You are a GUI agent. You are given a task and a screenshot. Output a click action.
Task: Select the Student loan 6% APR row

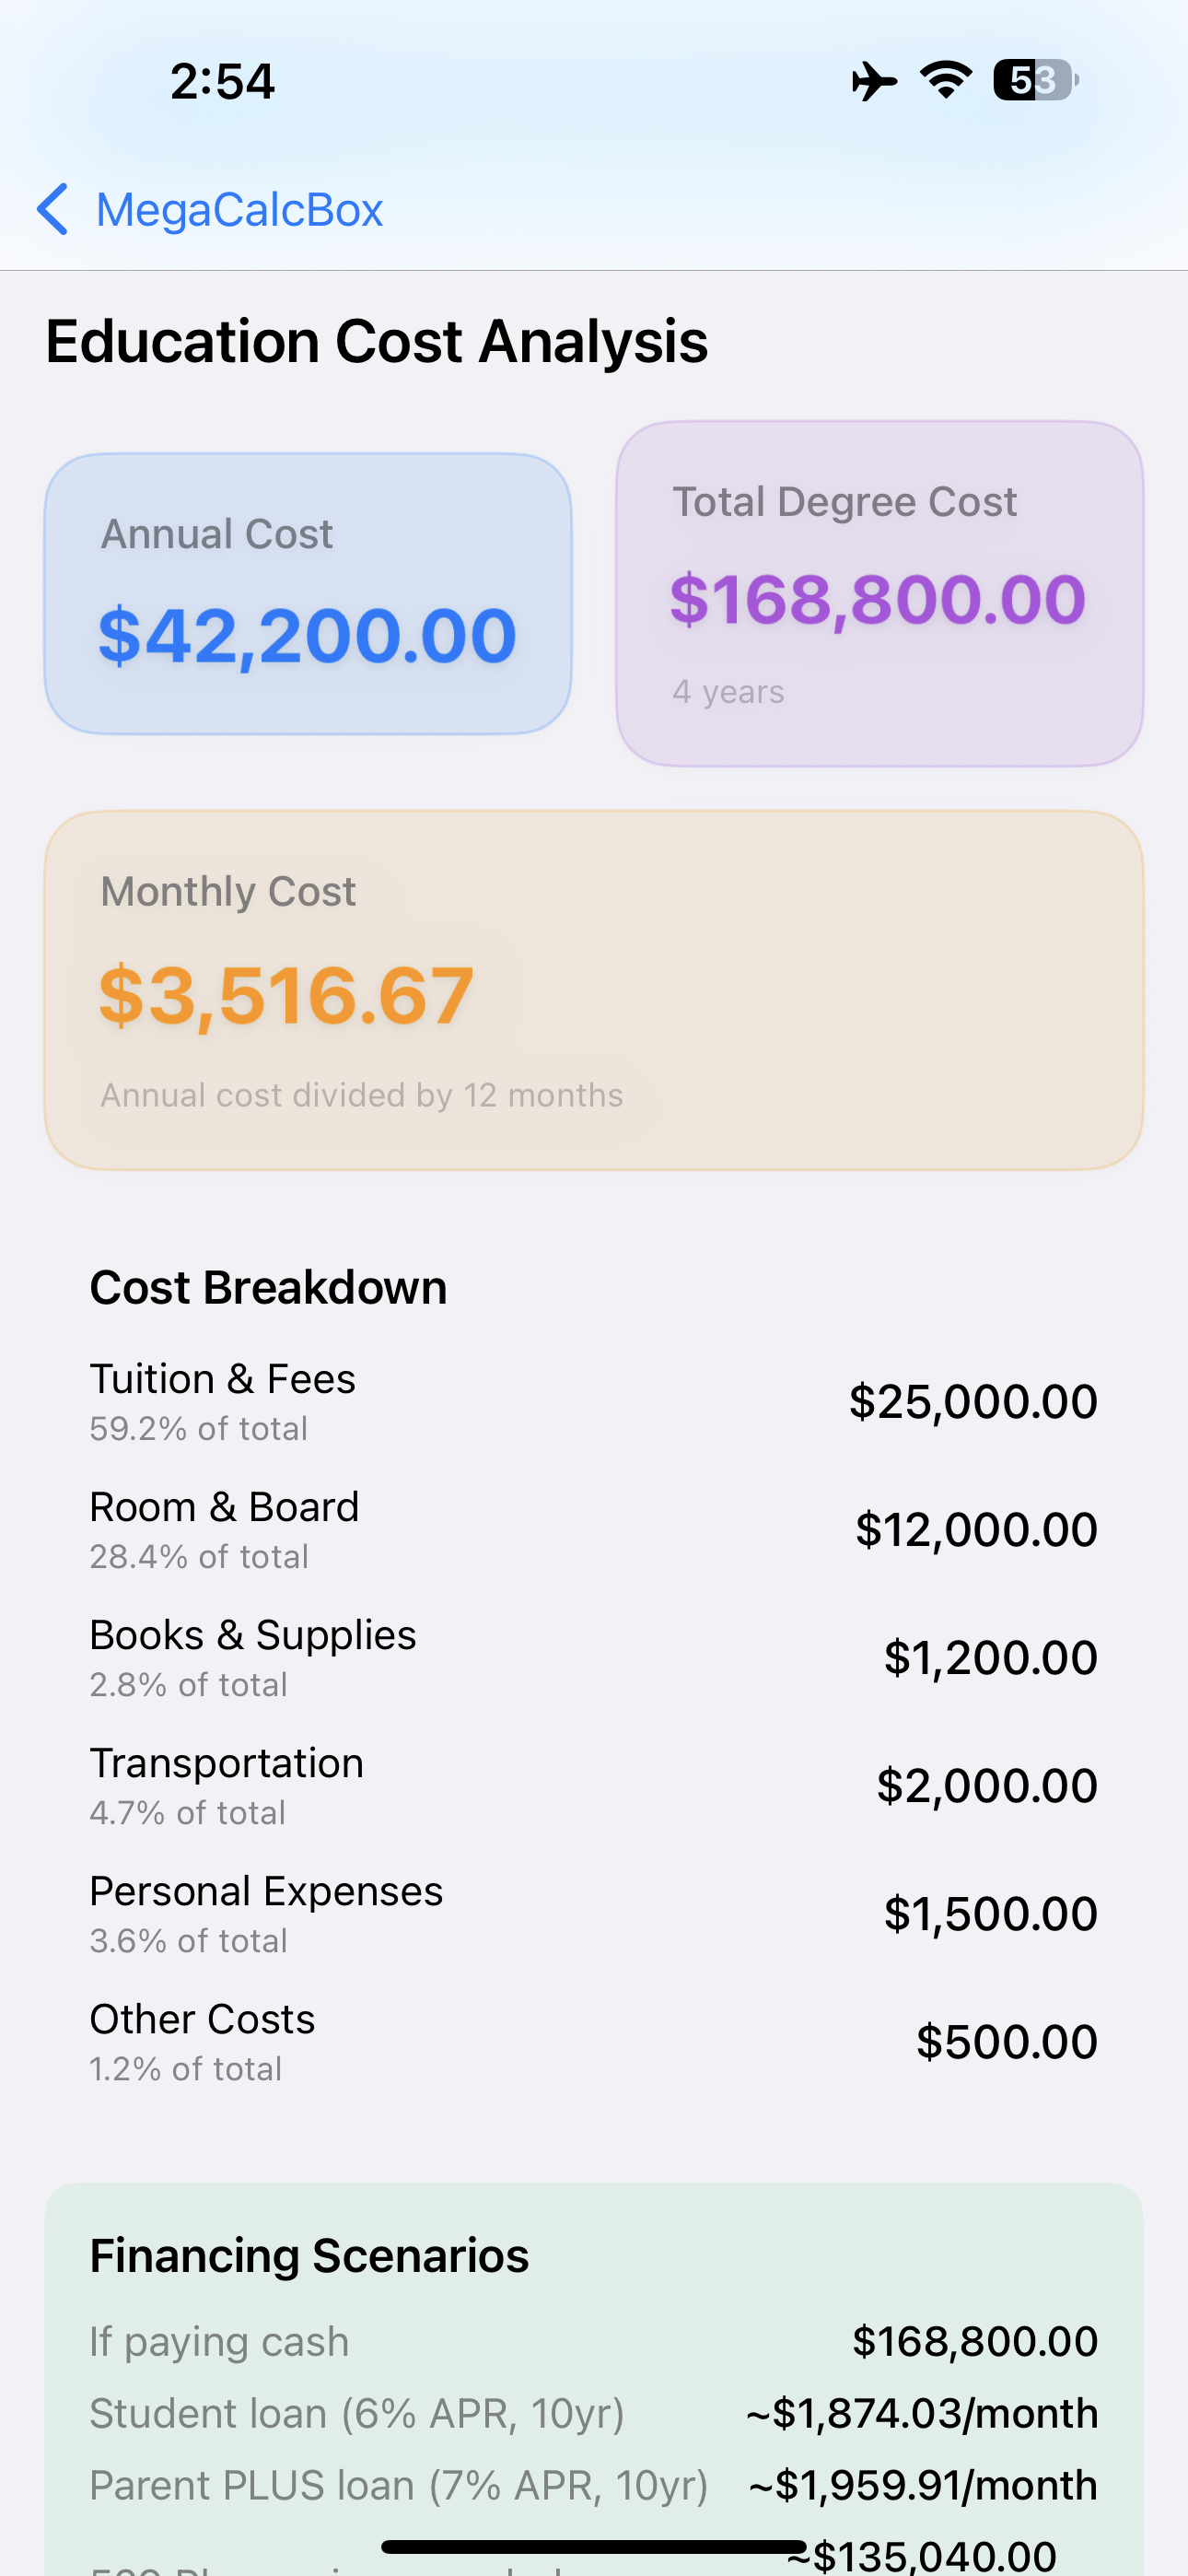(x=594, y=2414)
